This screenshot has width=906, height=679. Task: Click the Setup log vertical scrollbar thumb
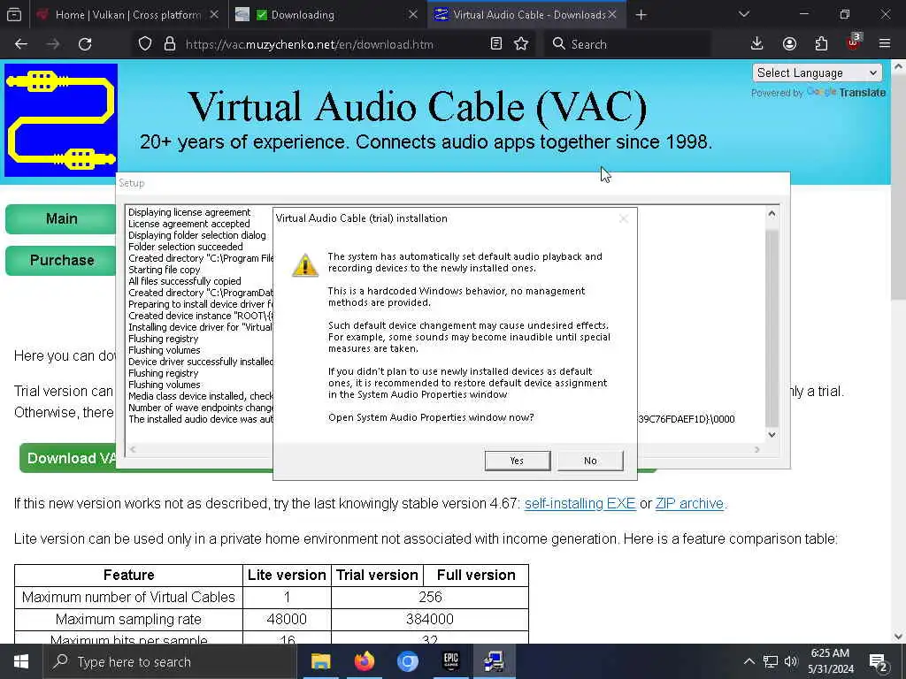(772, 327)
